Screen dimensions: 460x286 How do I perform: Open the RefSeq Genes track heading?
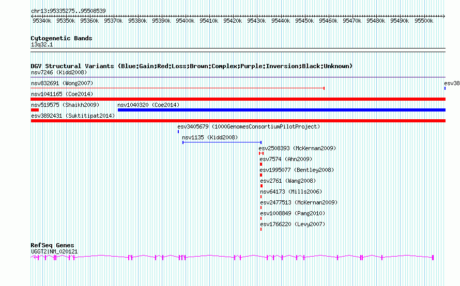coord(52,245)
